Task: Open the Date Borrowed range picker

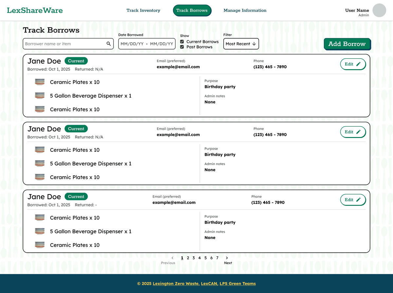Action: coord(147,44)
